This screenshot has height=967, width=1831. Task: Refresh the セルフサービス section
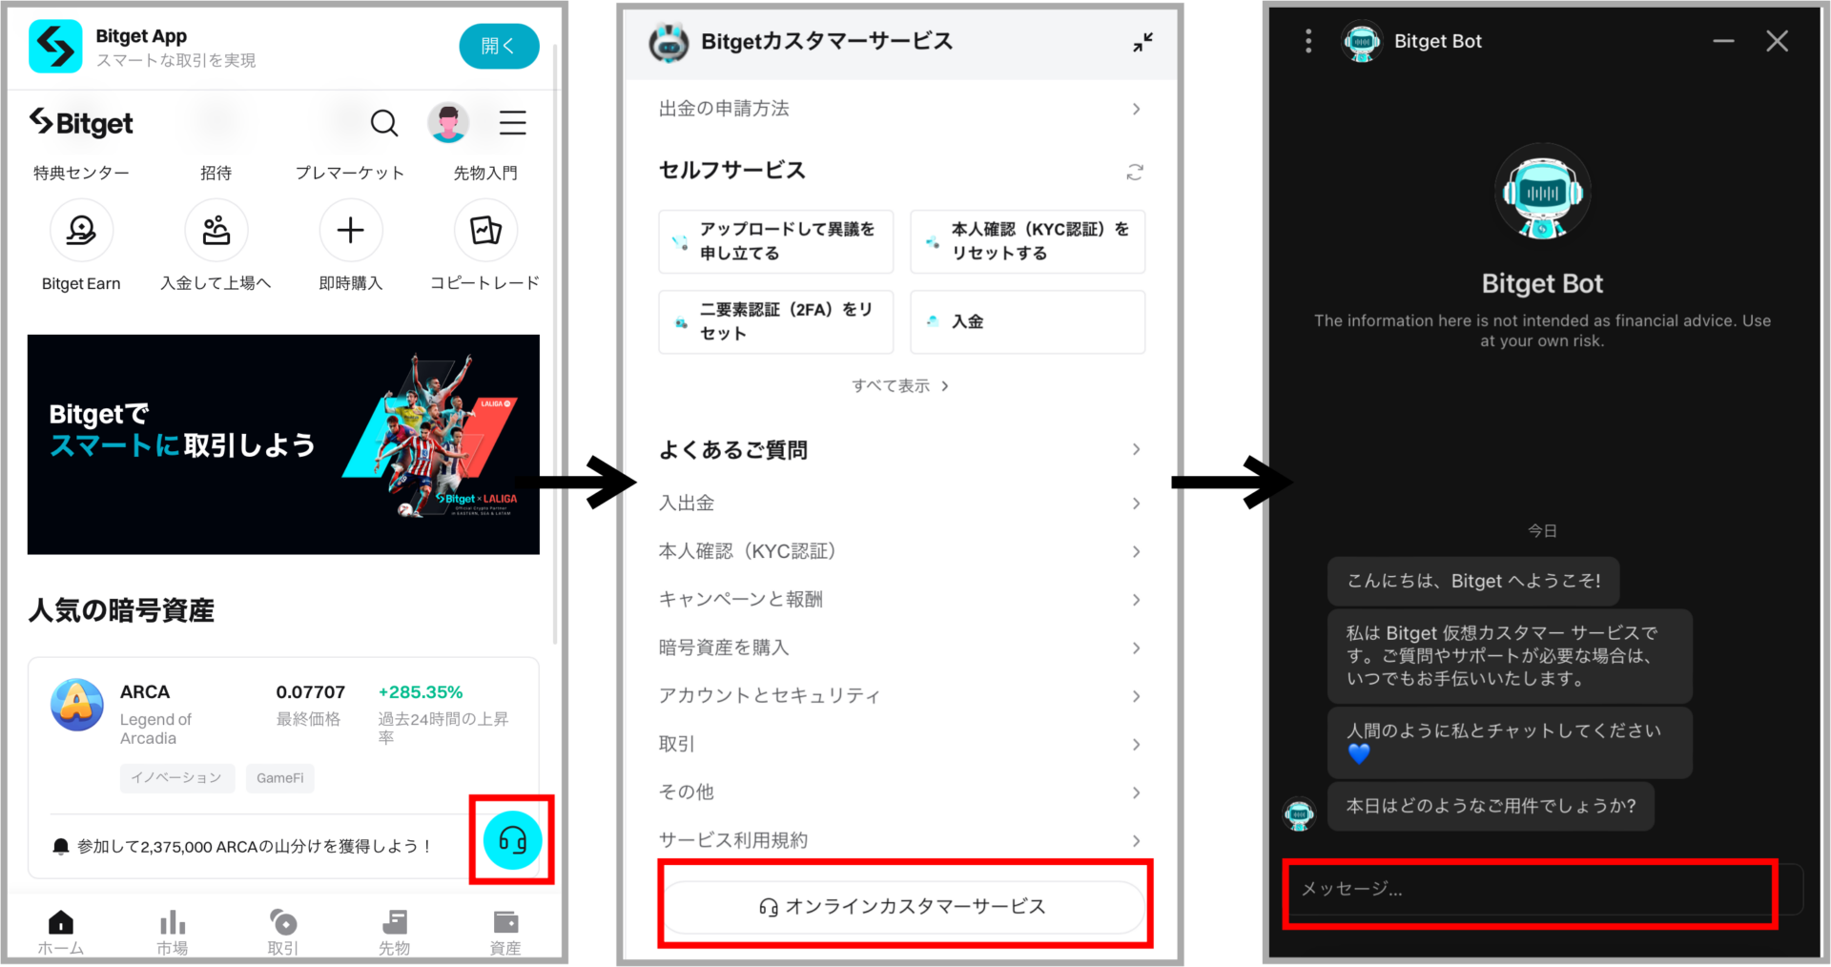(x=1135, y=172)
